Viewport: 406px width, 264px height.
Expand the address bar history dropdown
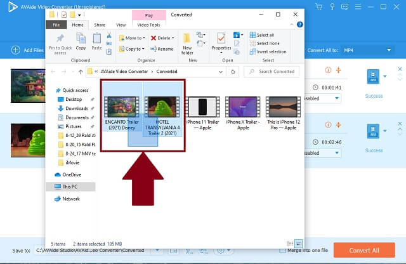pos(221,72)
